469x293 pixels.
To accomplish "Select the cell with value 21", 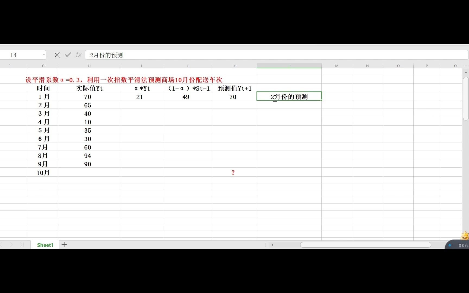I will [x=142, y=97].
